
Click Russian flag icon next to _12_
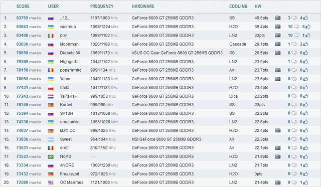click(51, 18)
